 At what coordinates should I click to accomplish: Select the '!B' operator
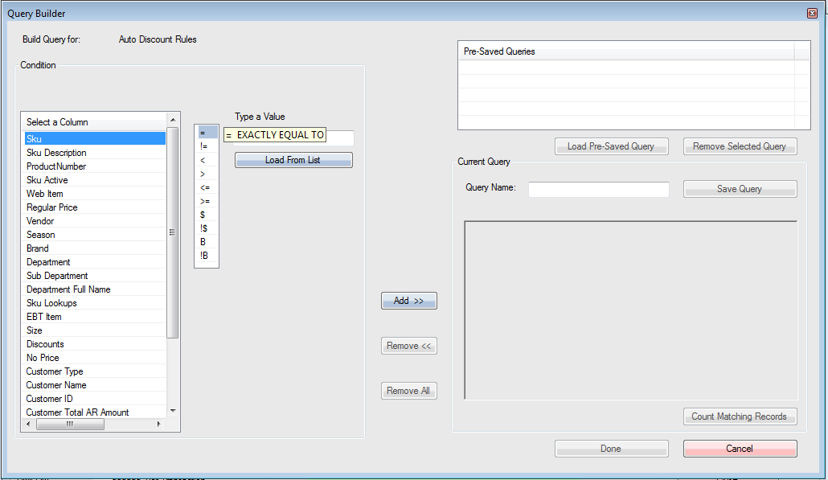[205, 256]
